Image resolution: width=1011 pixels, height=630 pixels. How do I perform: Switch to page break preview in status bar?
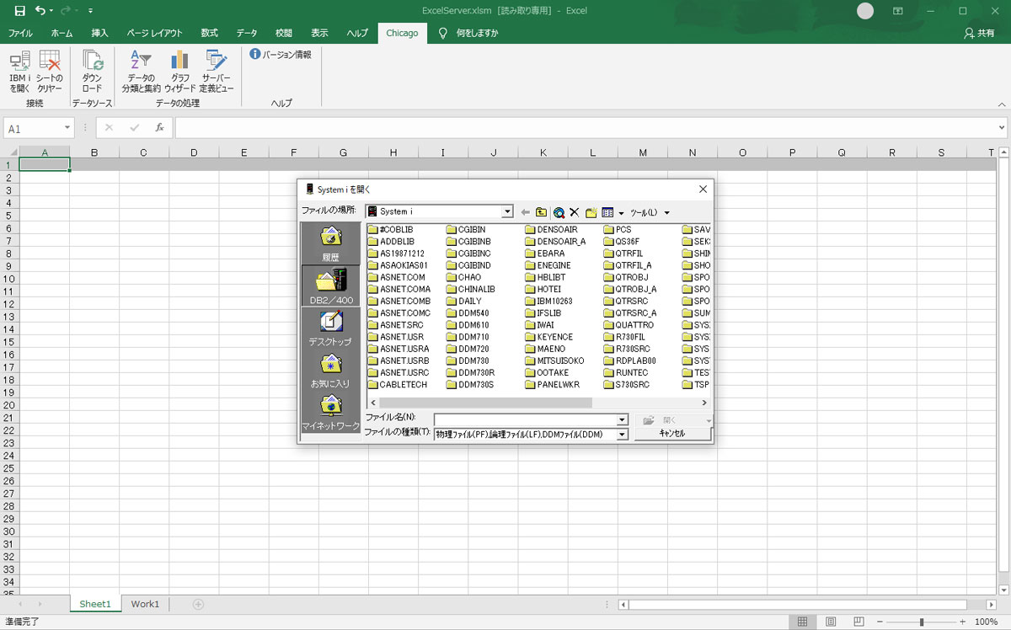pyautogui.click(x=859, y=622)
